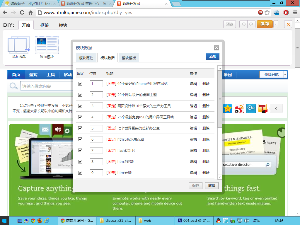Screen dimensions: 300x225
Task: Open 游戏 in the site navigation
Action: (x=33, y=75)
